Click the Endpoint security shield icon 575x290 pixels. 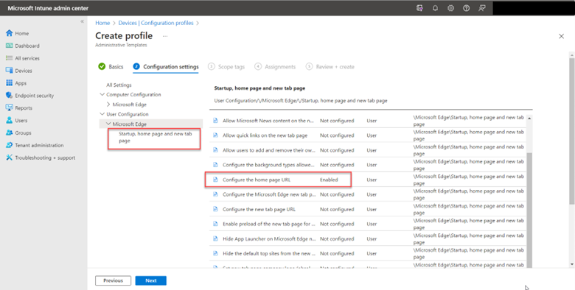pos(9,96)
